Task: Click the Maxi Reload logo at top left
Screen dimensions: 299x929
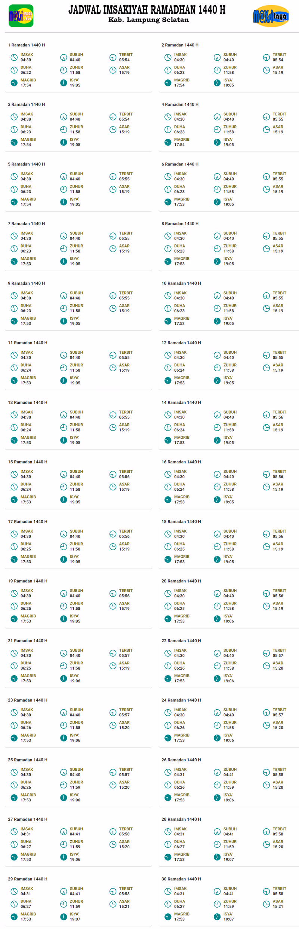Action: pyautogui.click(x=21, y=16)
